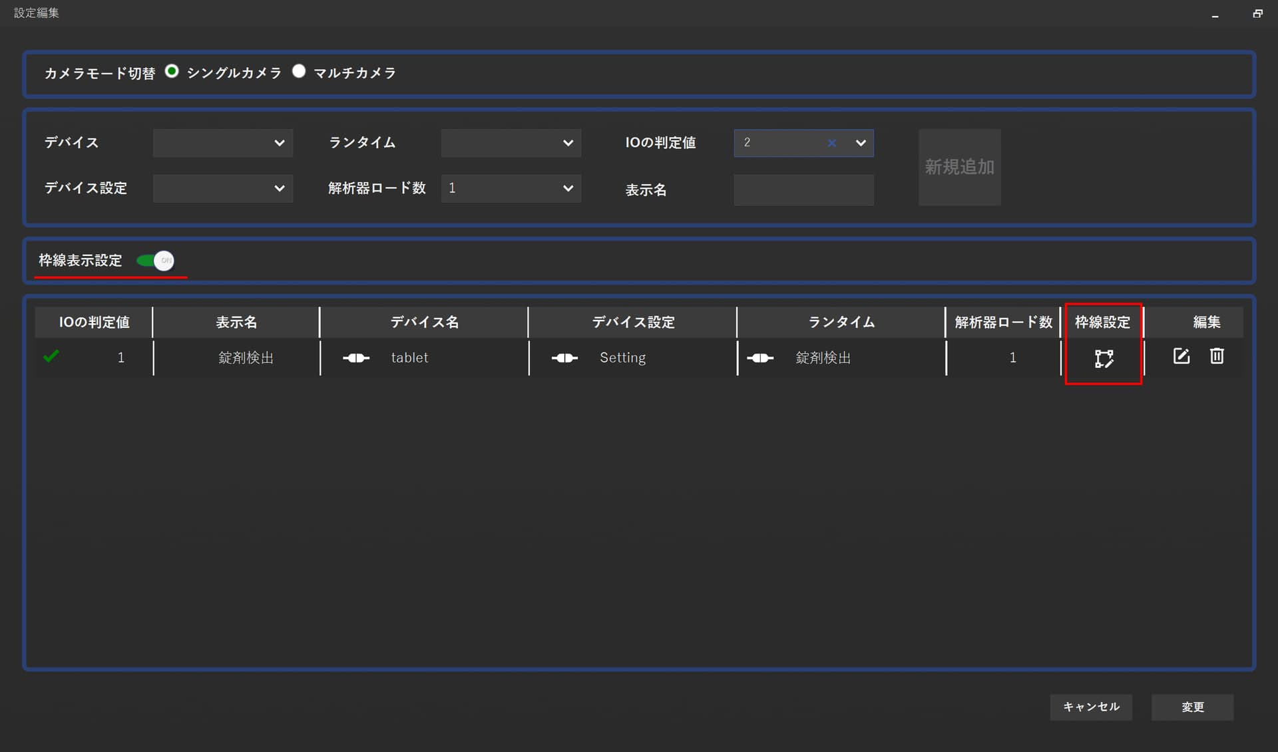Open the デバイス dropdown
The width and height of the screenshot is (1278, 752).
[x=223, y=143]
